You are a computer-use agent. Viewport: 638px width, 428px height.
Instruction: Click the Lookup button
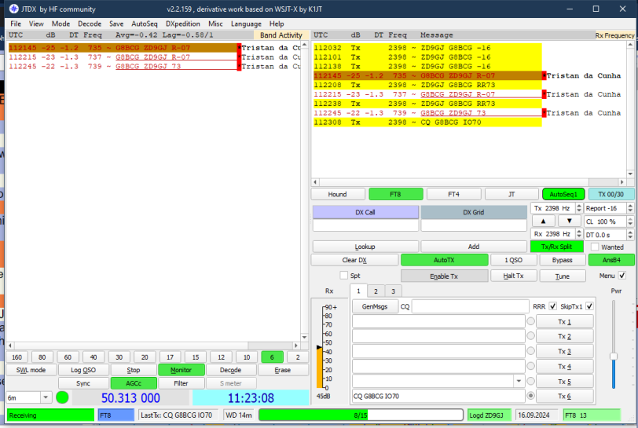point(365,247)
